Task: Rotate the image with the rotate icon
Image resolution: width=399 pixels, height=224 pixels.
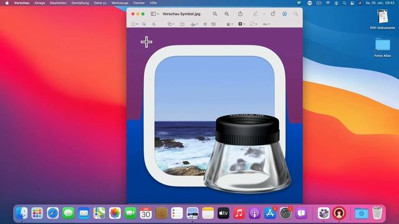Action: 273,14
